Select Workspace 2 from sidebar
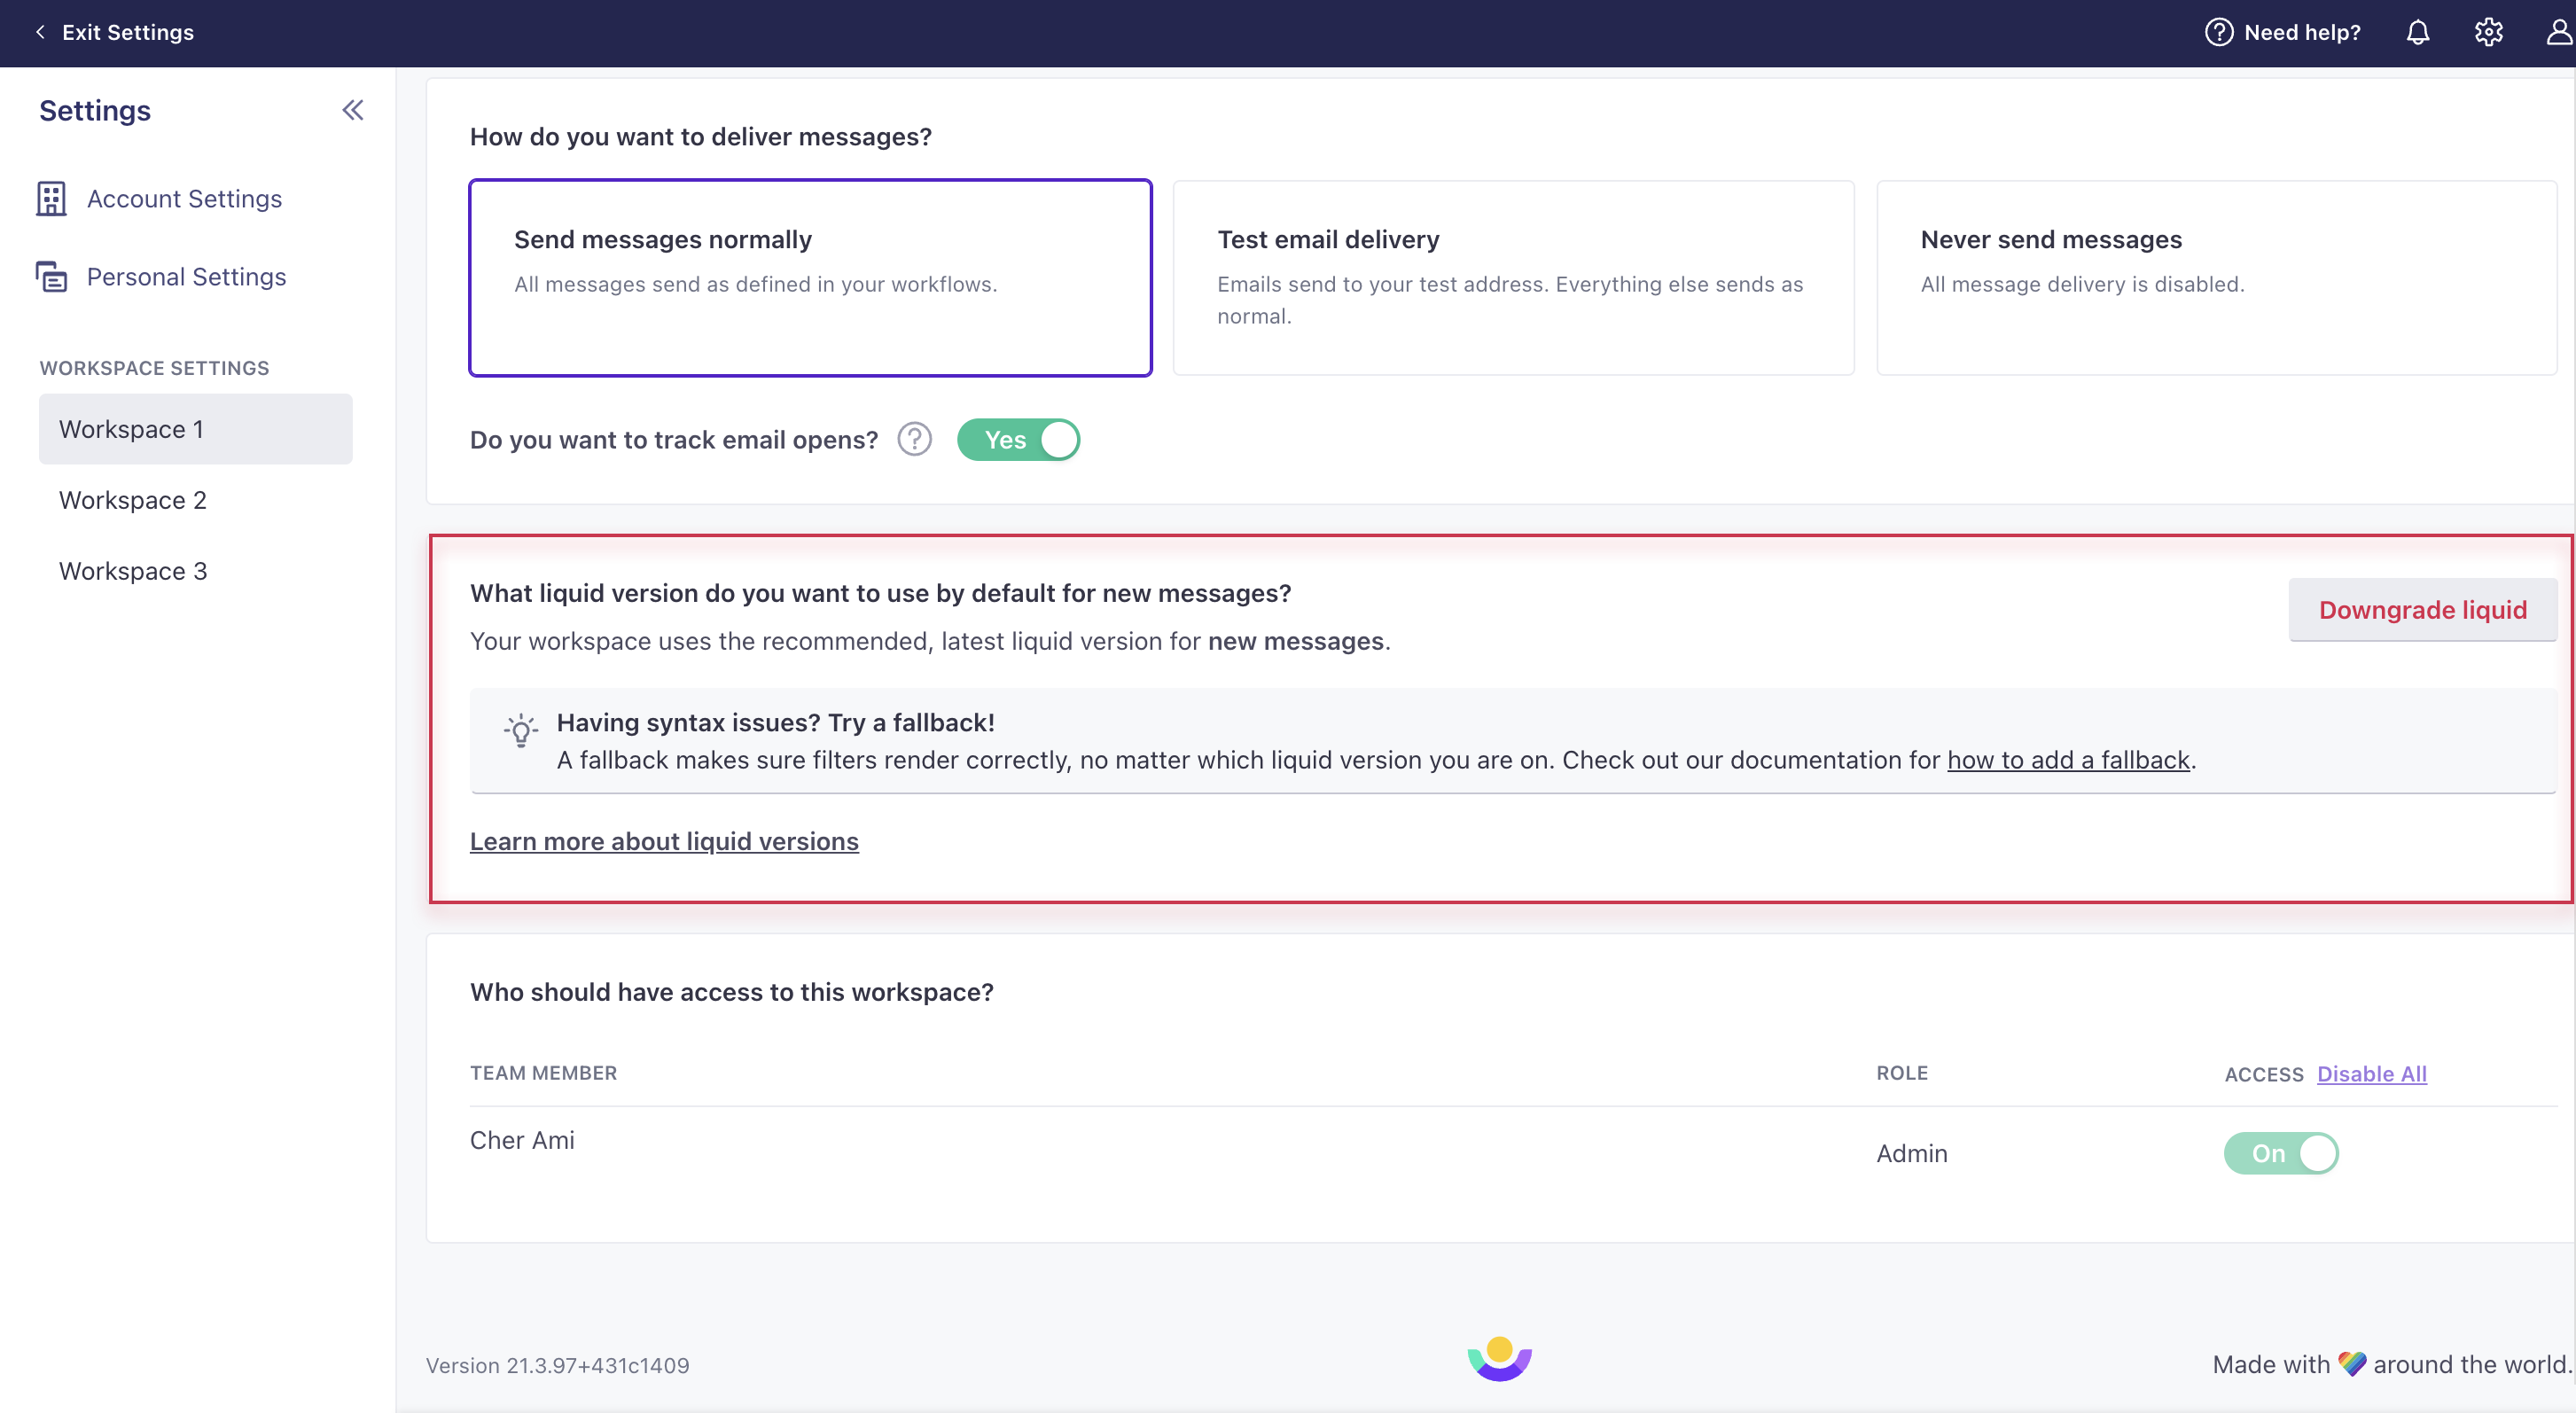This screenshot has height=1413, width=2576. coord(132,499)
